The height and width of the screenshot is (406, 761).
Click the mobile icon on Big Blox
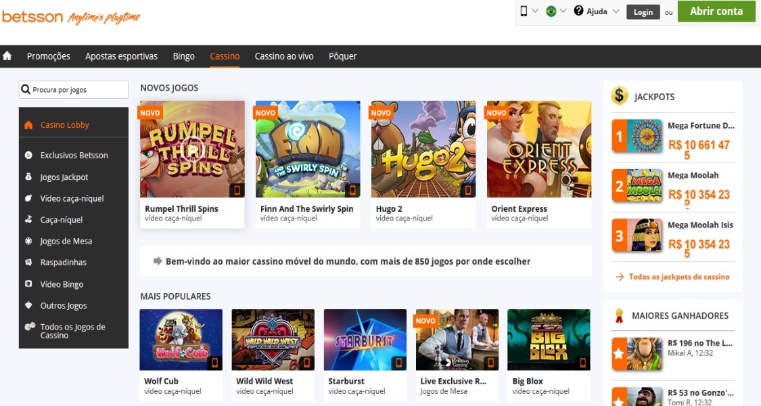click(583, 363)
